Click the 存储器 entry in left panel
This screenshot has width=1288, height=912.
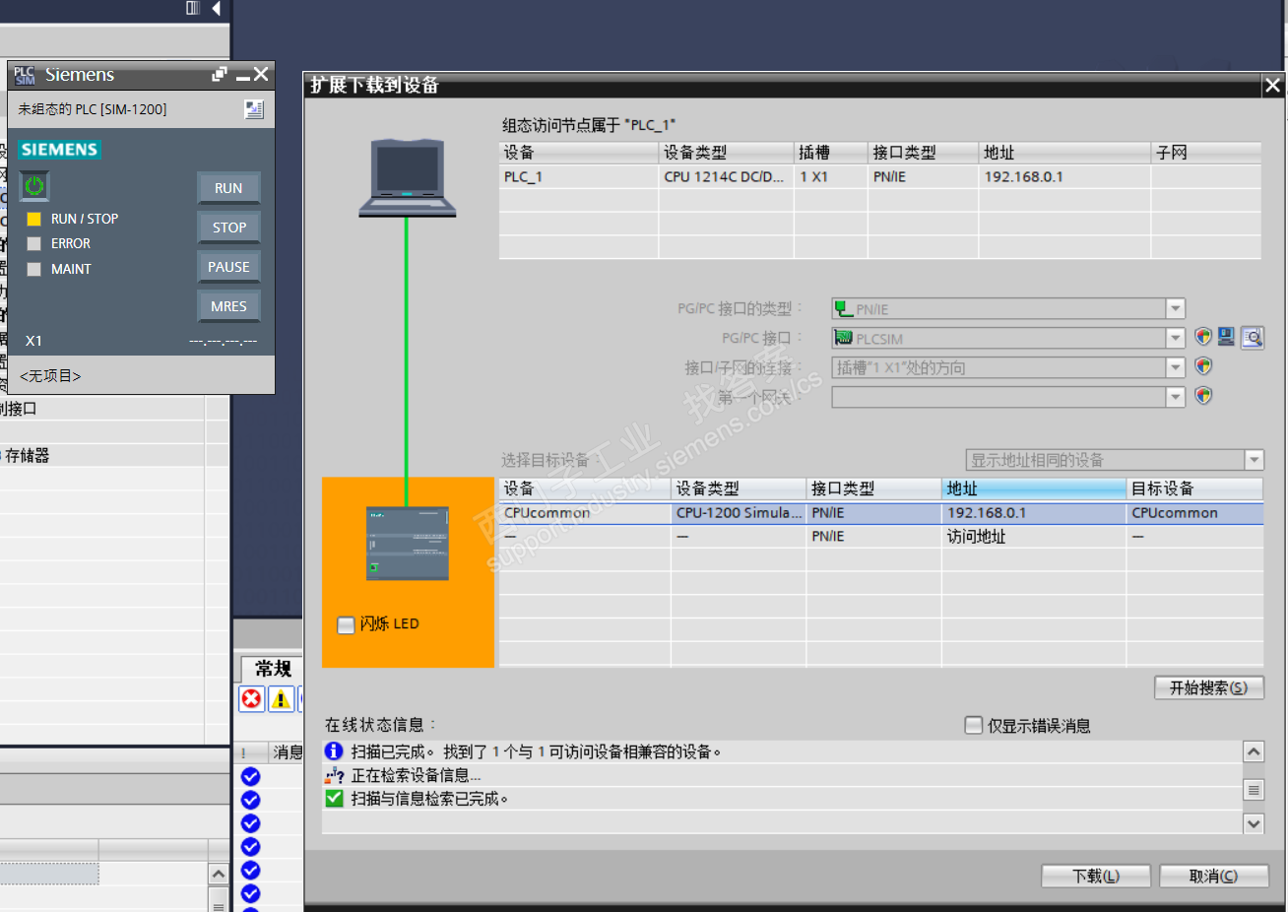tap(27, 455)
